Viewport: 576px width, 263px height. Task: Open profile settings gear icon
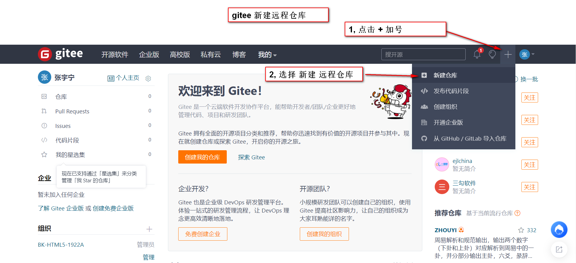coord(148,78)
